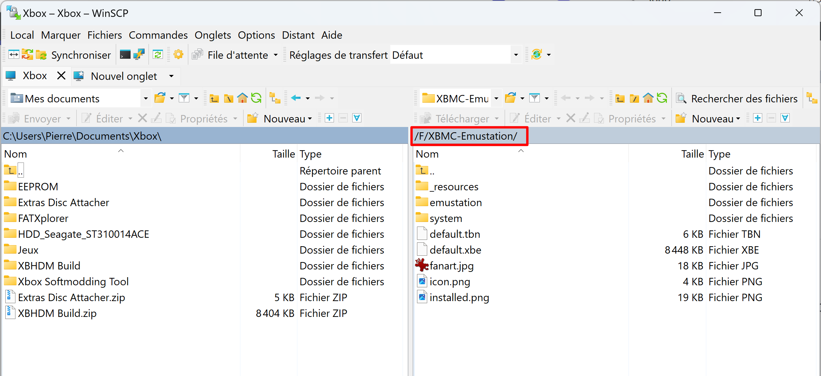The width and height of the screenshot is (821, 376).
Task: Click Rechercher des fichiers button
Action: (x=737, y=98)
